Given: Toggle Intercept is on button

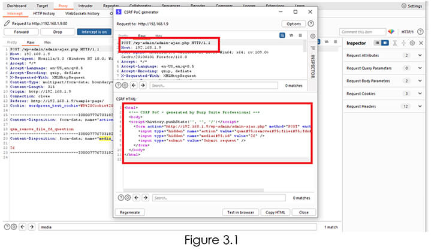Looking at the screenshot, I should [94, 32].
